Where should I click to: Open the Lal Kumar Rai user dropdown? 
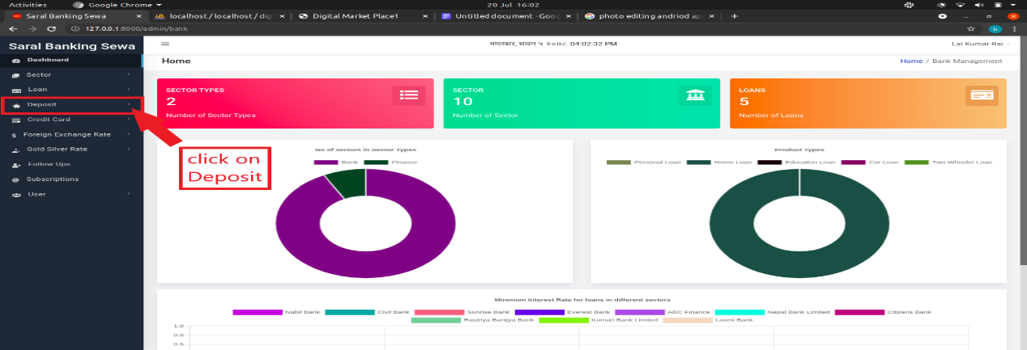978,44
